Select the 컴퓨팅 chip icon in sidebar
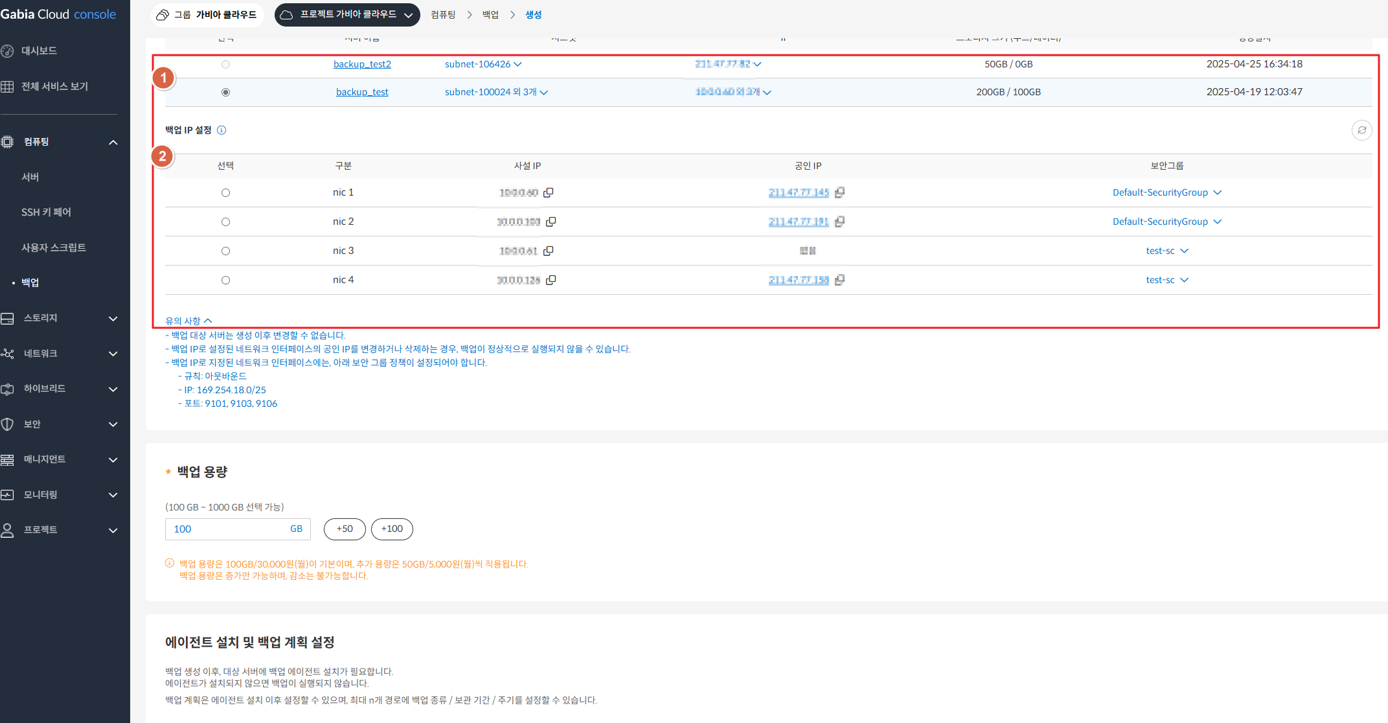This screenshot has height=723, width=1388. [x=7, y=141]
